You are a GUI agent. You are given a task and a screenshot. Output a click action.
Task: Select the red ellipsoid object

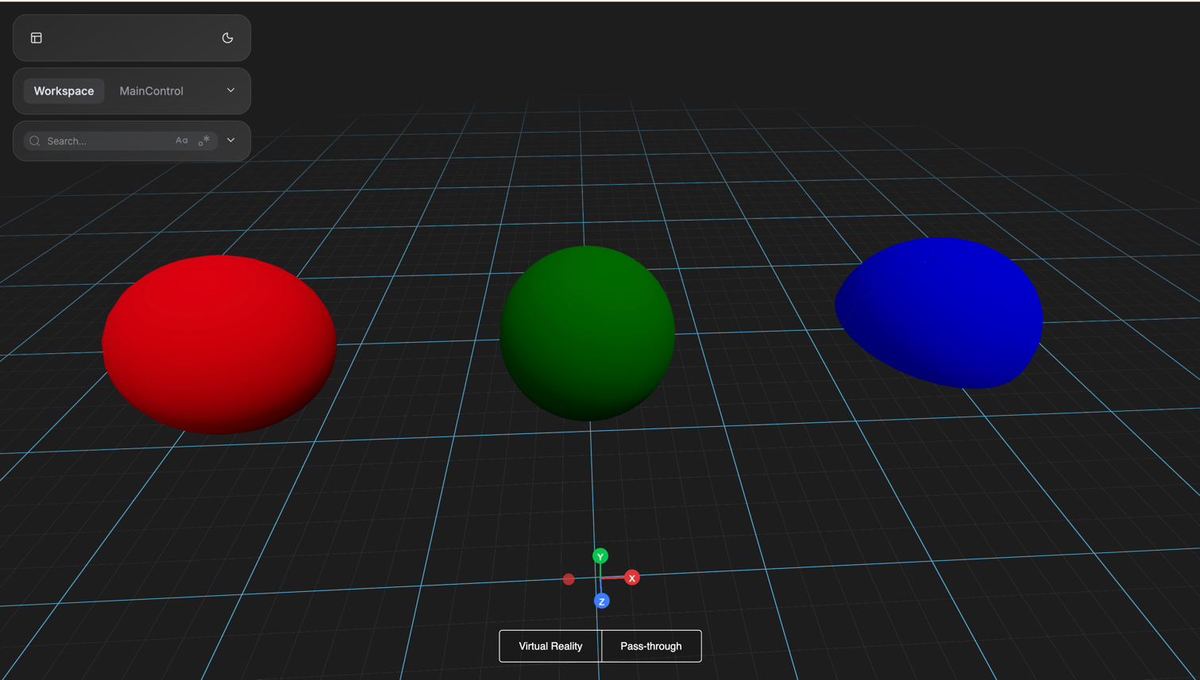tap(219, 344)
